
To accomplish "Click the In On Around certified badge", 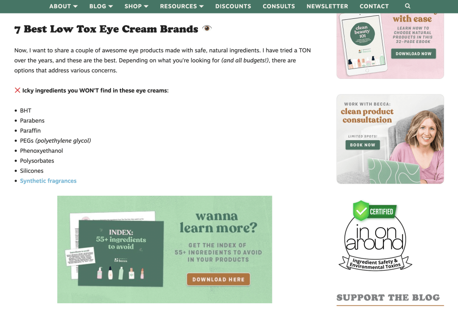I will click(x=375, y=235).
